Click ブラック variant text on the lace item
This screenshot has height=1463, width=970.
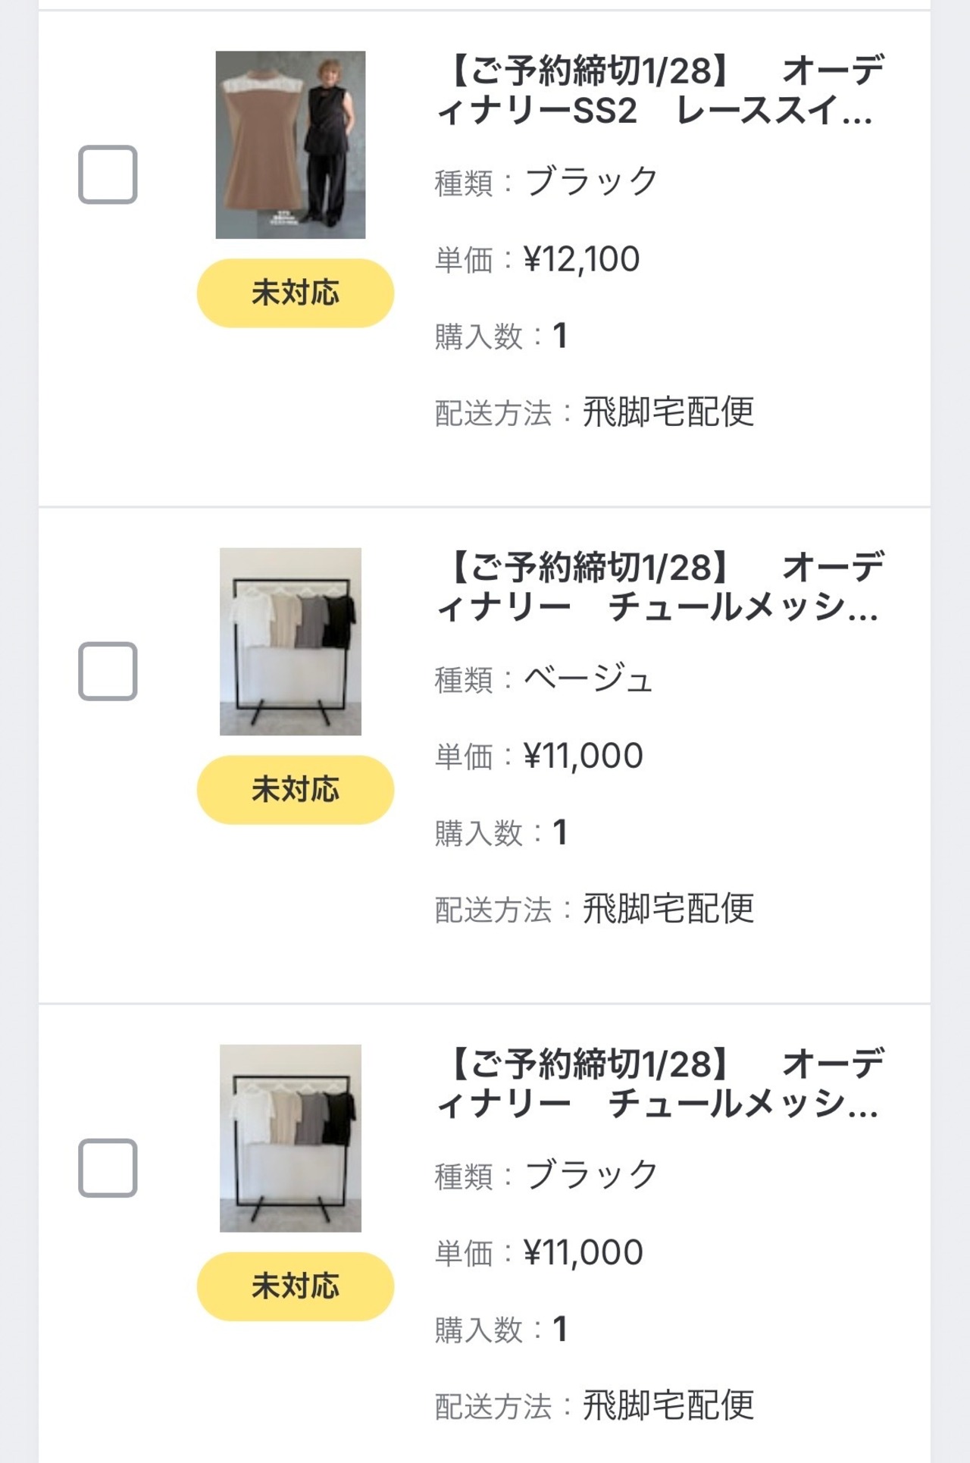click(591, 181)
